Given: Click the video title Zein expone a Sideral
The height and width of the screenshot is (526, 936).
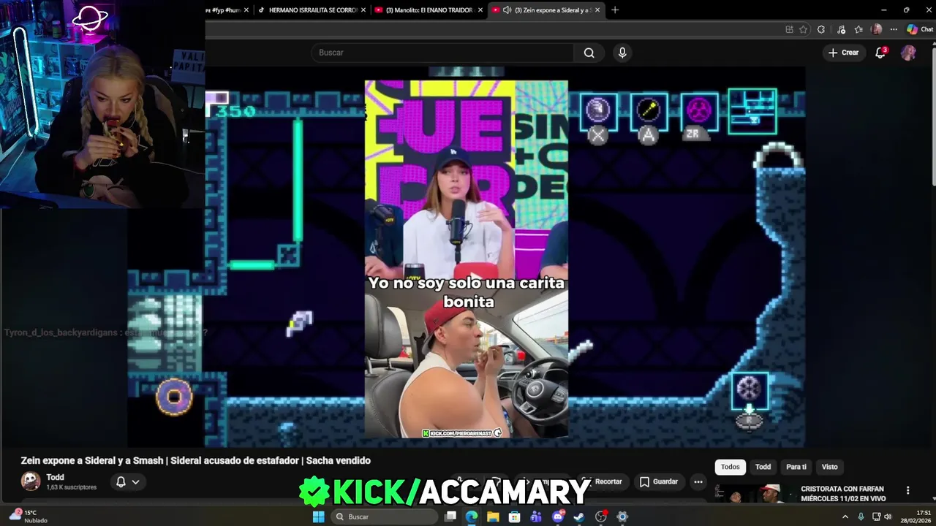Looking at the screenshot, I should click(195, 460).
